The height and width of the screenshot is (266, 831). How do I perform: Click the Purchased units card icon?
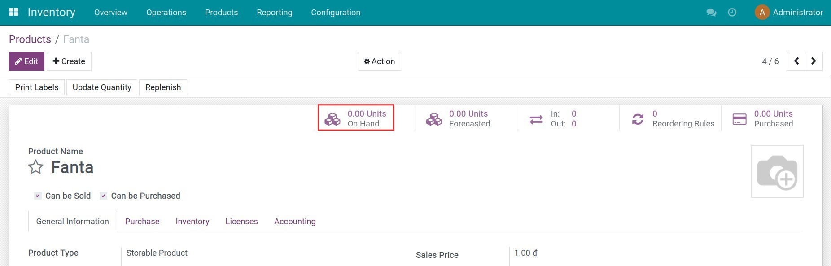tap(740, 118)
